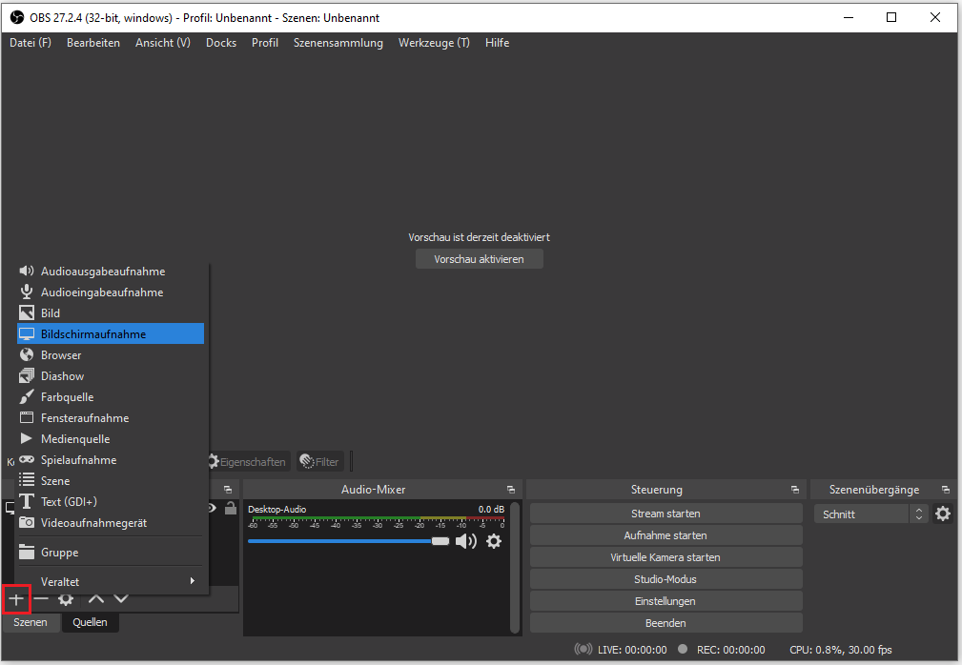Open the Profil menu

[x=265, y=43]
